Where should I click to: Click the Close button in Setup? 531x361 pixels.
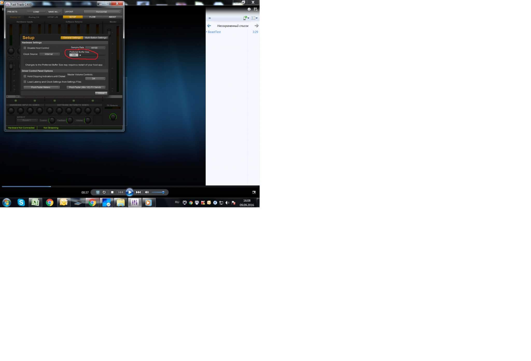pyautogui.click(x=101, y=93)
